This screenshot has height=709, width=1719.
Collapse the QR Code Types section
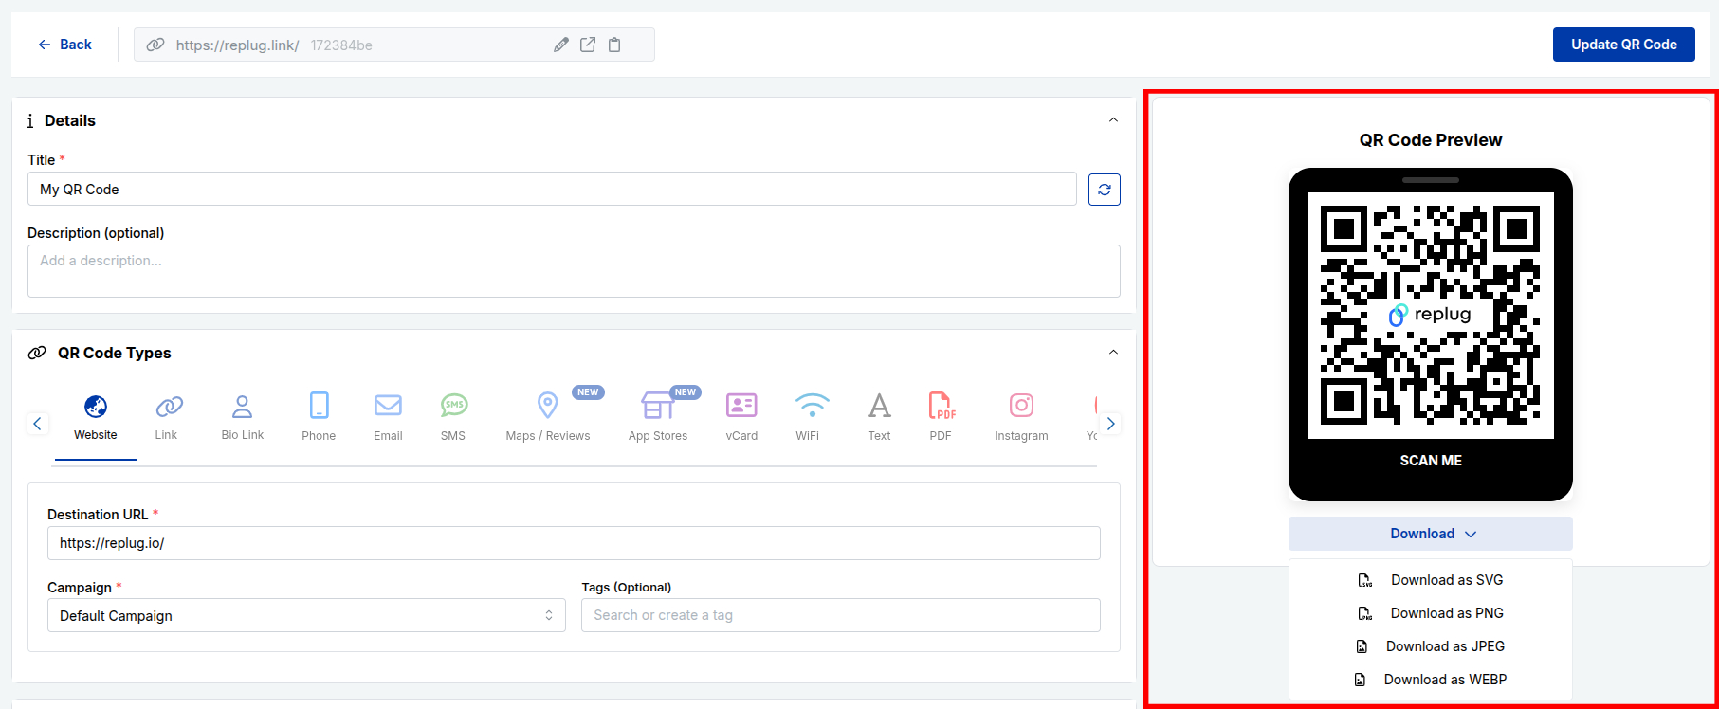coord(1113,353)
